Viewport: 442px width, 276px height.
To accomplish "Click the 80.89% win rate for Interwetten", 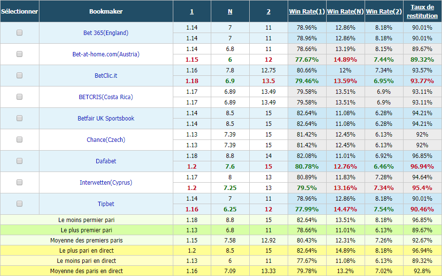I will pyautogui.click(x=307, y=177).
